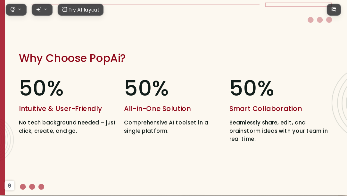
Task: Select the first 50% statistic
Action: (x=41, y=88)
